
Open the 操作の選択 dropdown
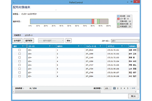point(51,41)
